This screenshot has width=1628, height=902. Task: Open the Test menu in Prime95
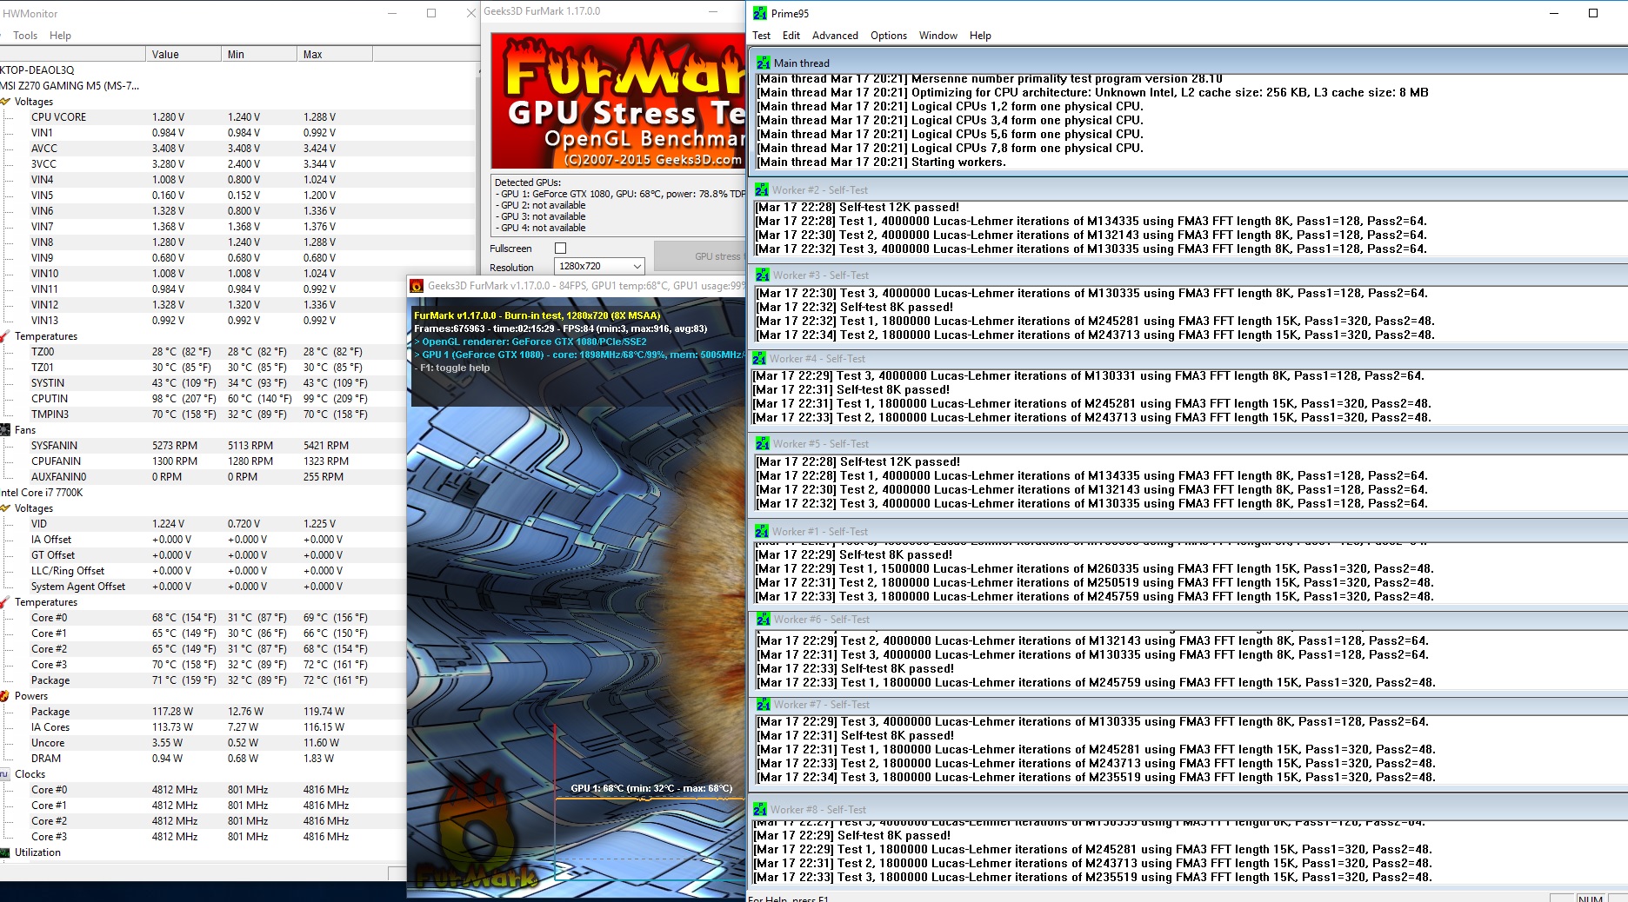click(761, 36)
